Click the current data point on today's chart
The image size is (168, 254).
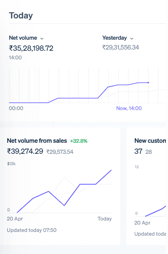tap(148, 83)
